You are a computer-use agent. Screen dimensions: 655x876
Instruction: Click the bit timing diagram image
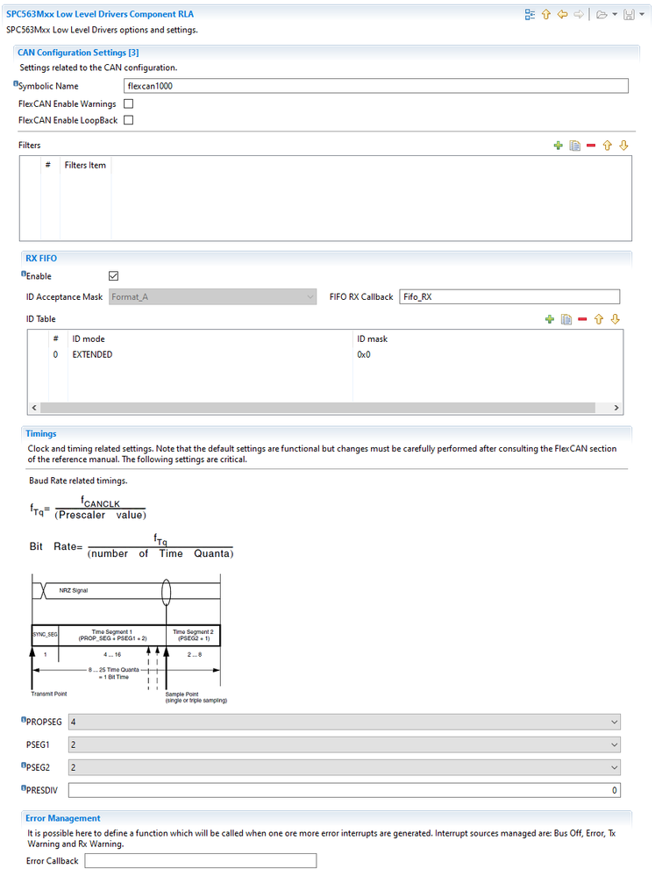pyautogui.click(x=129, y=638)
